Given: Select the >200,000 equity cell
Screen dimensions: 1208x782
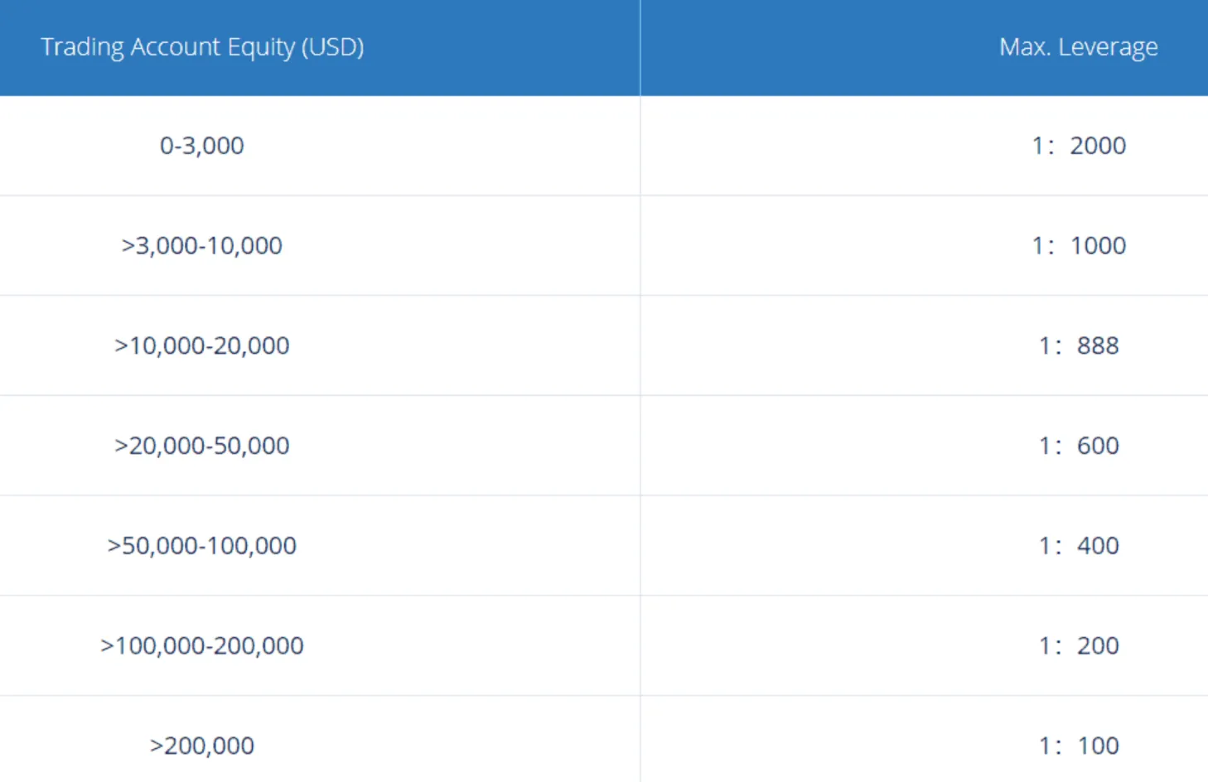Looking at the screenshot, I should [x=202, y=746].
